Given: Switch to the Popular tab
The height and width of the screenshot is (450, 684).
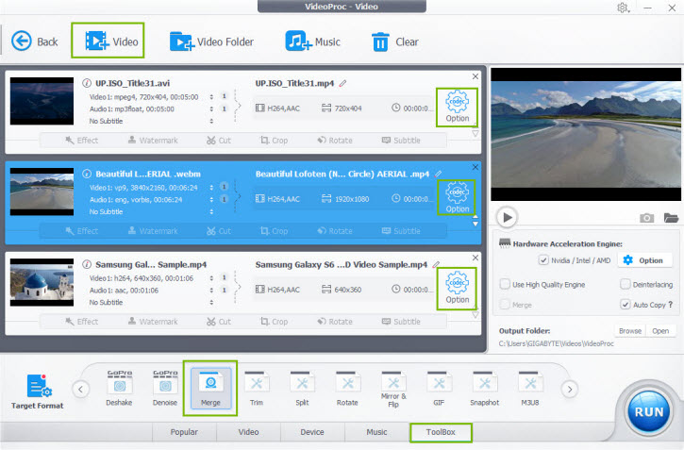Looking at the screenshot, I should 184,432.
